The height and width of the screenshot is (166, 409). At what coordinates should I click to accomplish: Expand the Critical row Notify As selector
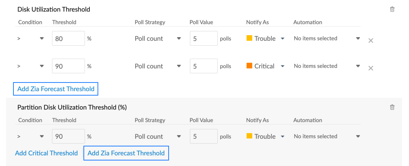pyautogui.click(x=282, y=66)
